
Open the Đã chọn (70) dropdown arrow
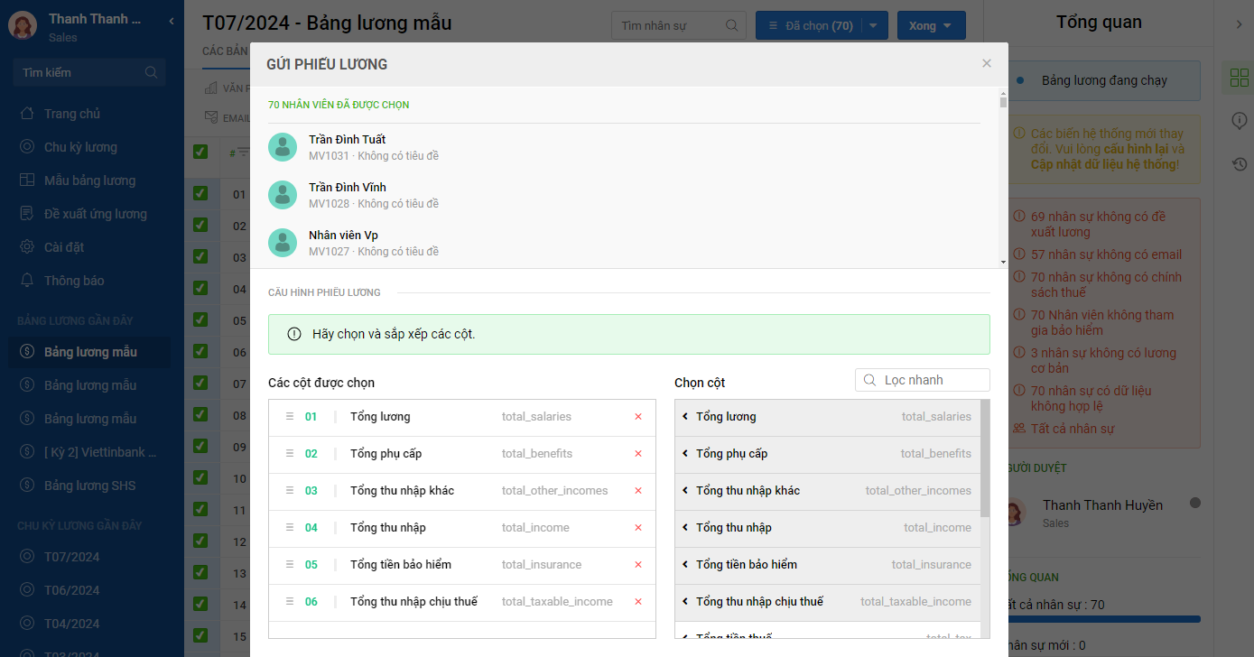click(874, 26)
